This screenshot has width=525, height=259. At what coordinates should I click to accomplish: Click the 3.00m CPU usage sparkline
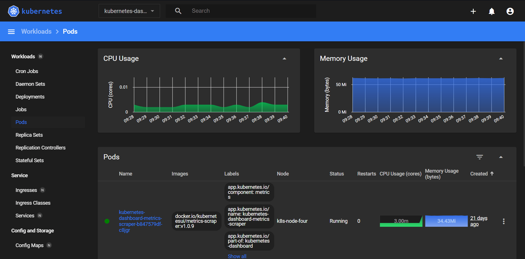pos(401,221)
